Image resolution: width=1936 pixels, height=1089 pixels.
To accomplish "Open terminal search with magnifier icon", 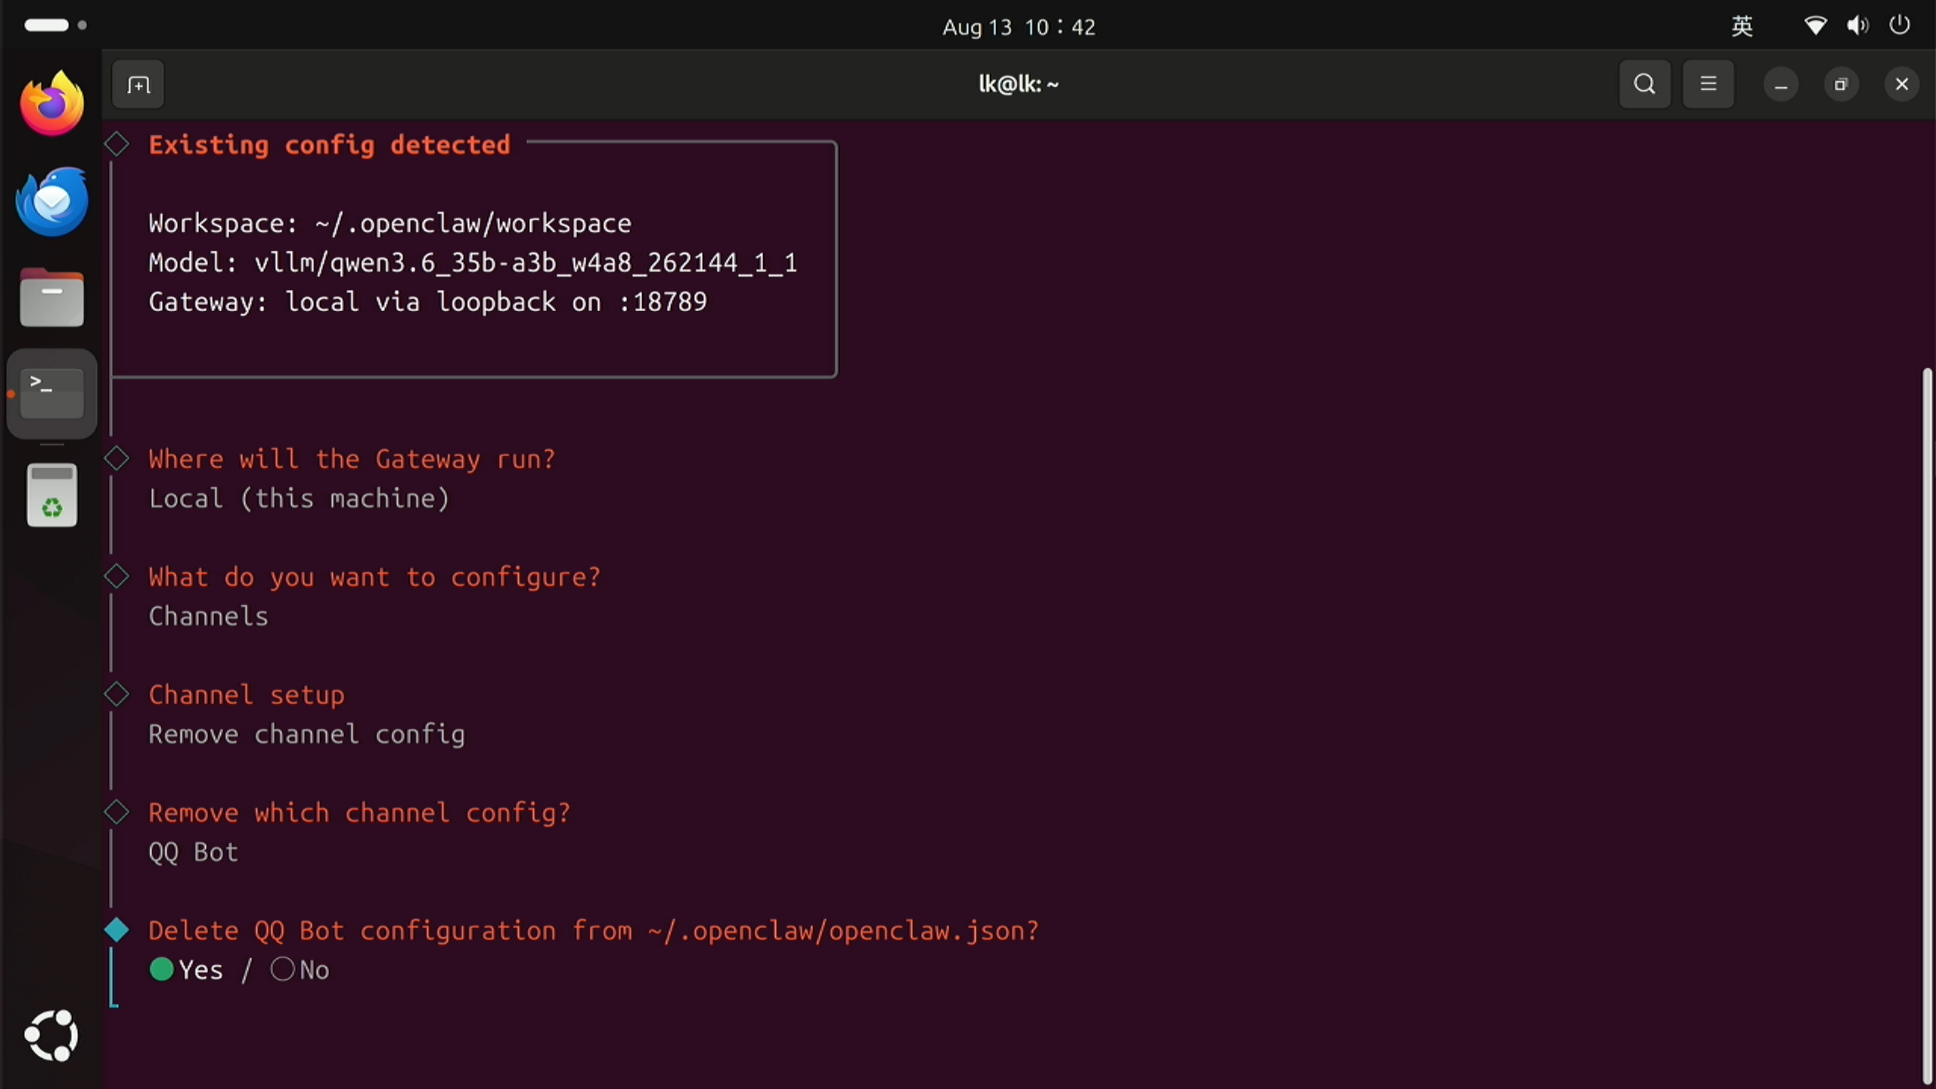I will pos(1645,84).
